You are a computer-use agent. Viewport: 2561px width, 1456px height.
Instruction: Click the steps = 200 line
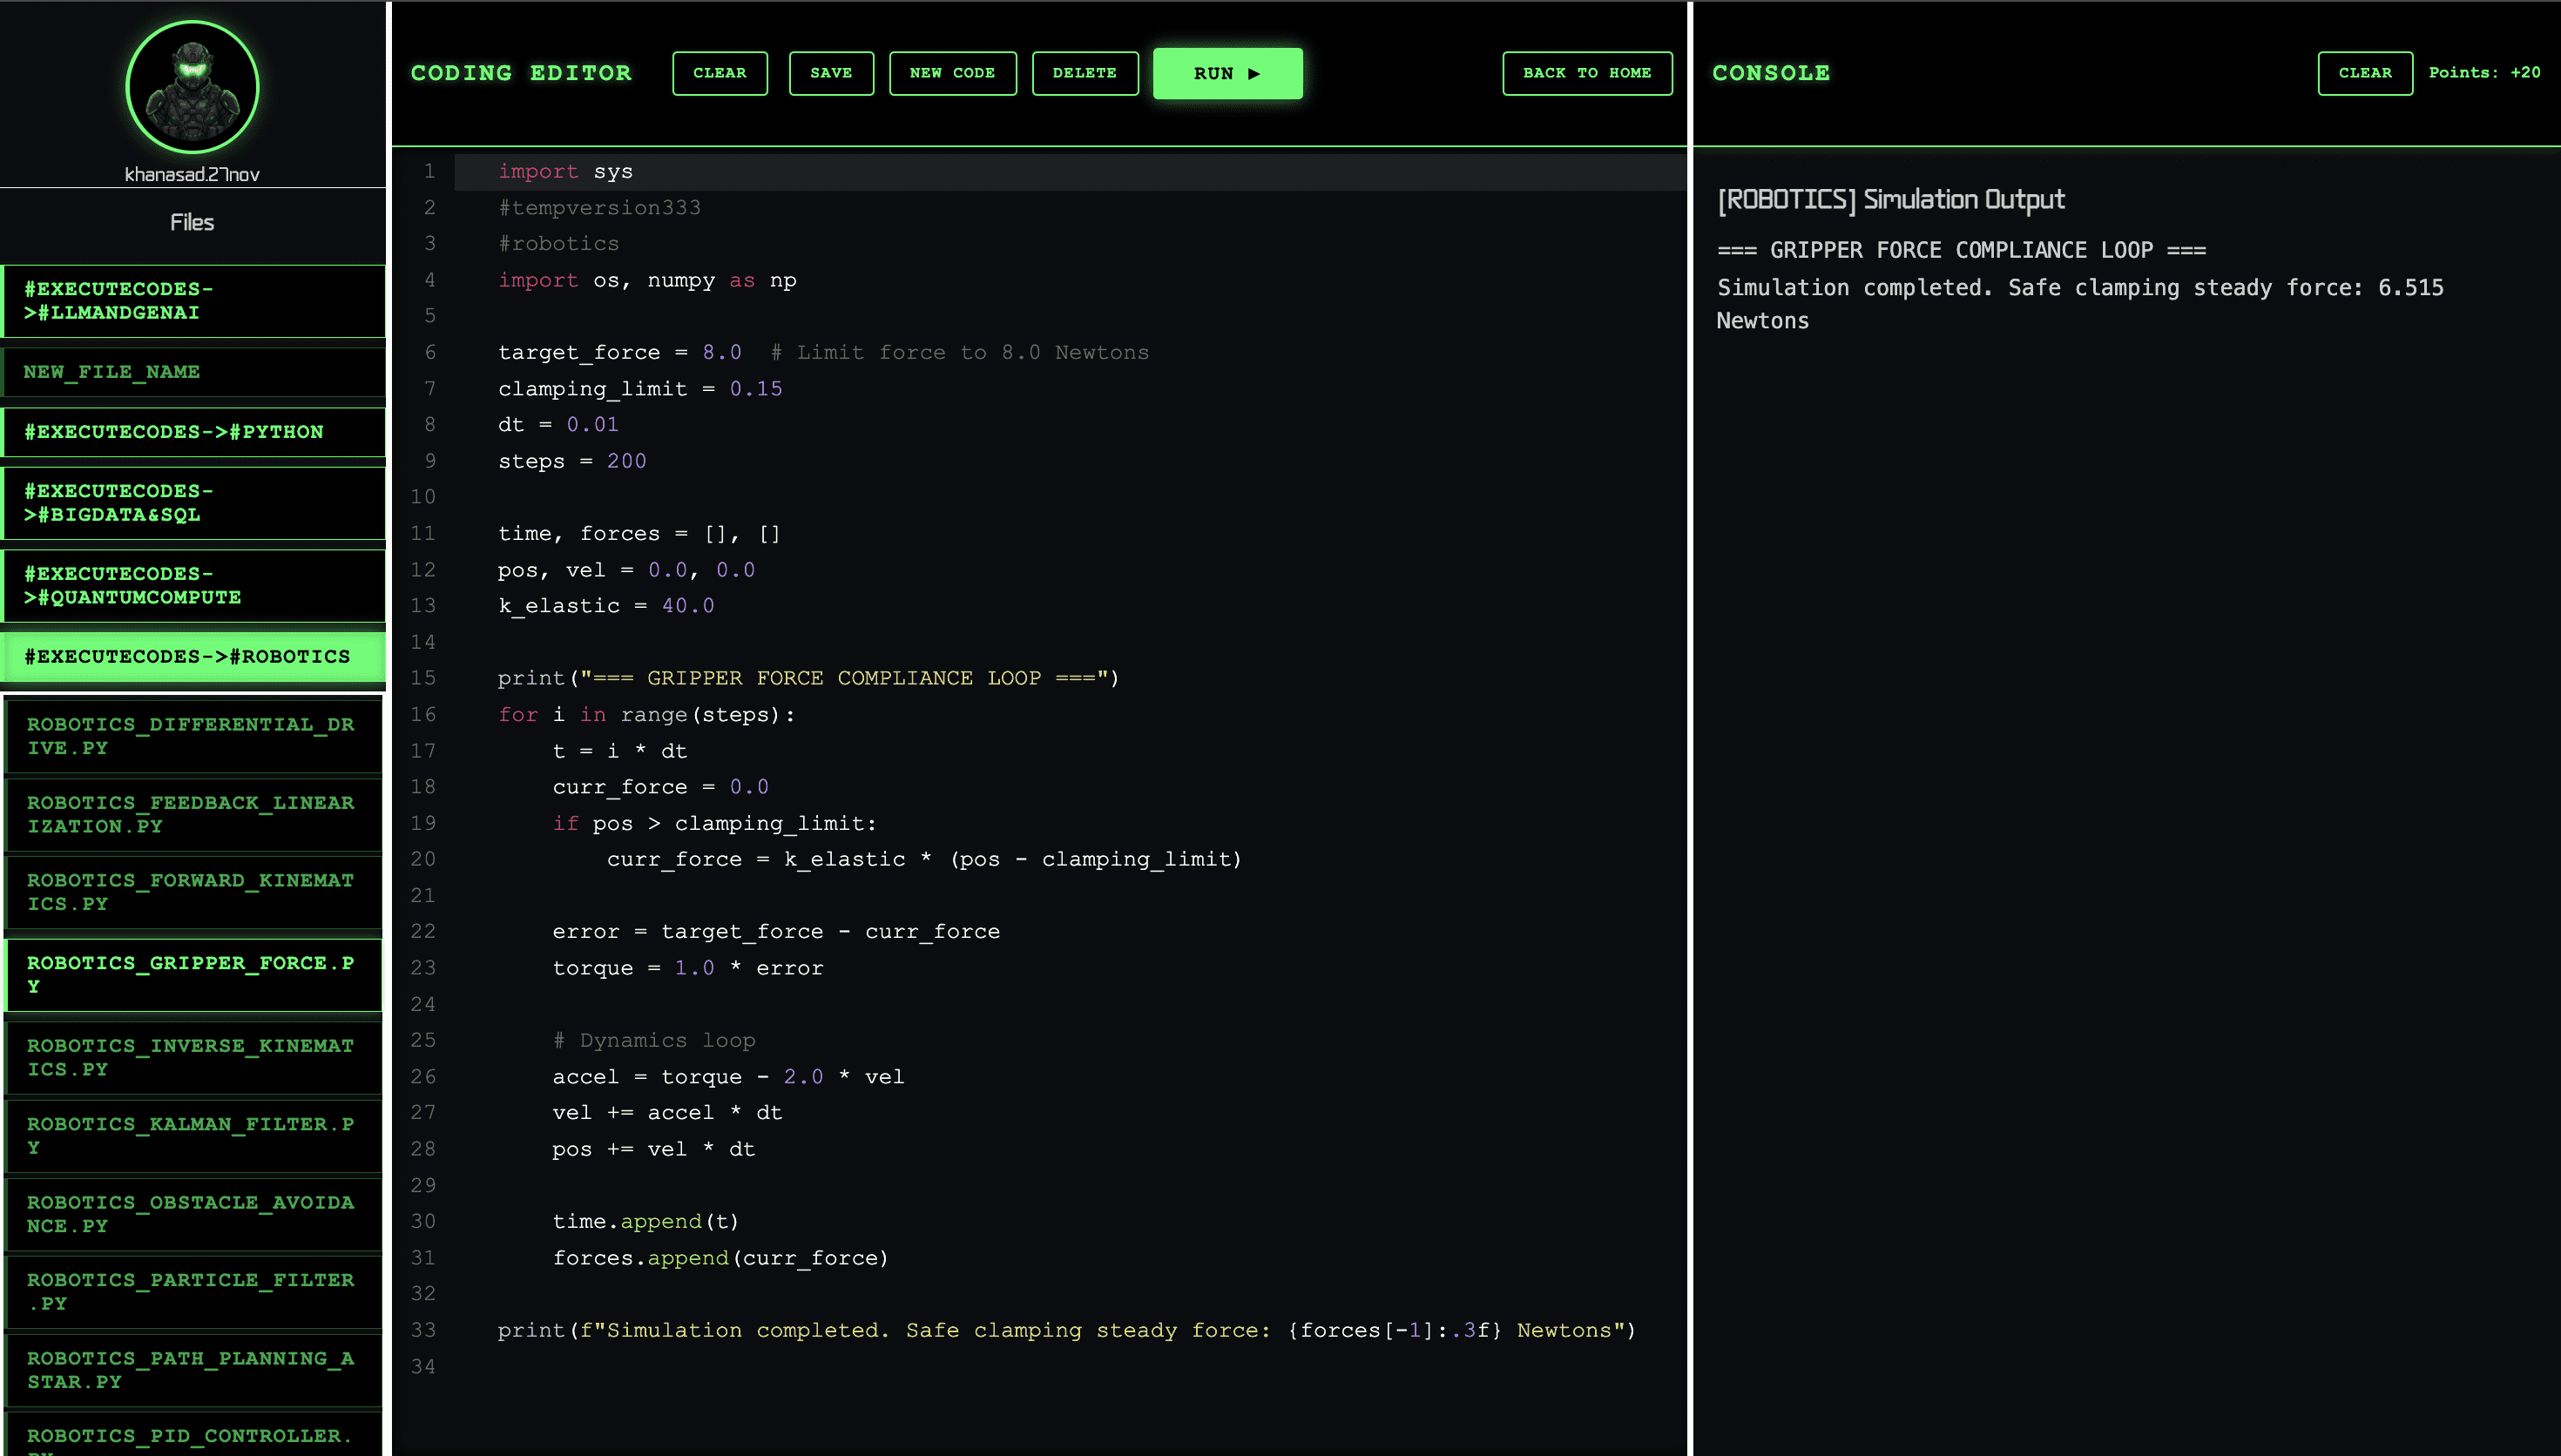[572, 461]
